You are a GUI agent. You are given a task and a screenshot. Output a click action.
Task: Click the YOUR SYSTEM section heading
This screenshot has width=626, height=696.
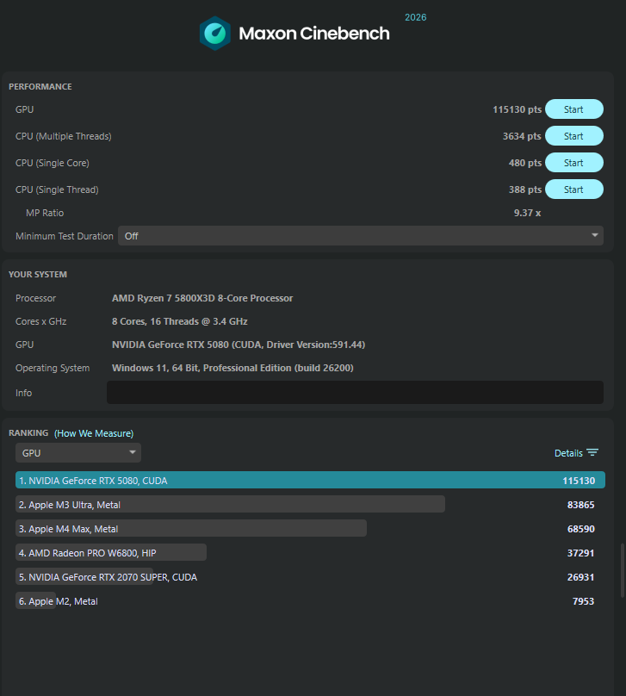point(38,274)
